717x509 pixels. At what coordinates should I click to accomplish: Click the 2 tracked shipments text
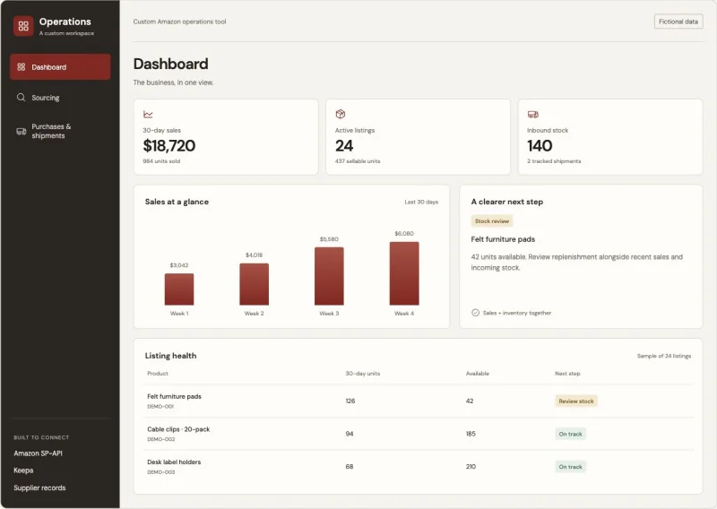[x=554, y=161]
